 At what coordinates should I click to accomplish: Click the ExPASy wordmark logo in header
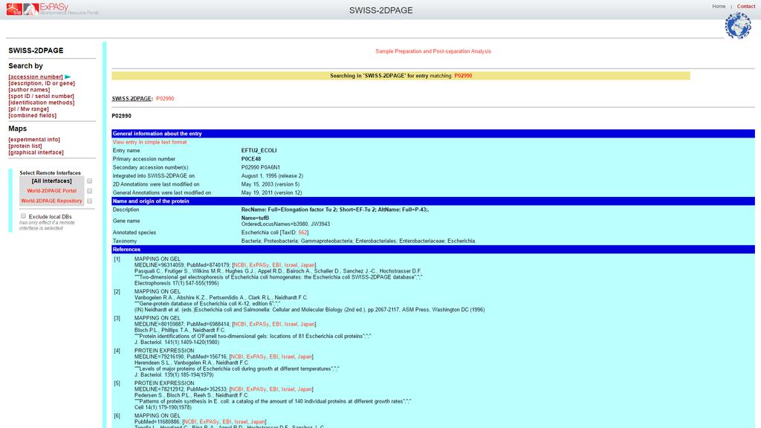[x=68, y=8]
